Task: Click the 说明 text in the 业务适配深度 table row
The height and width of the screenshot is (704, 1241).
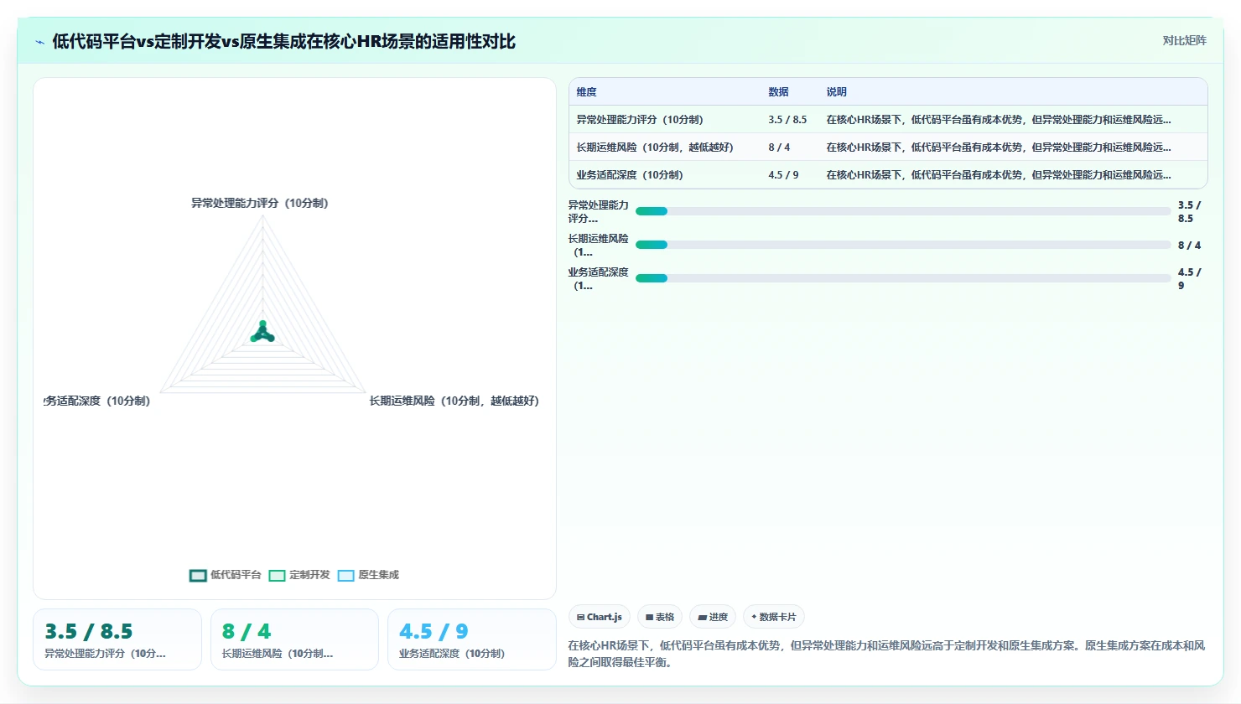Action: [x=999, y=175]
